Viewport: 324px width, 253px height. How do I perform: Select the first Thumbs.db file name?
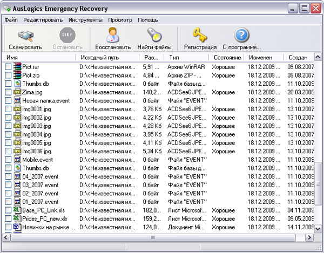click(x=36, y=84)
